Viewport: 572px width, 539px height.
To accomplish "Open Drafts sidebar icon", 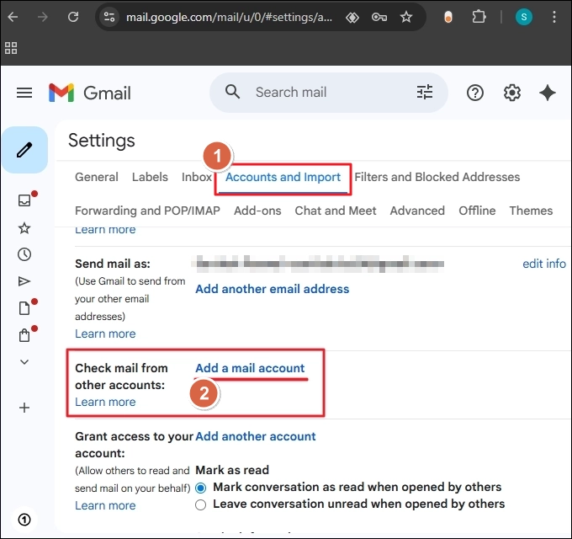I will (24, 308).
